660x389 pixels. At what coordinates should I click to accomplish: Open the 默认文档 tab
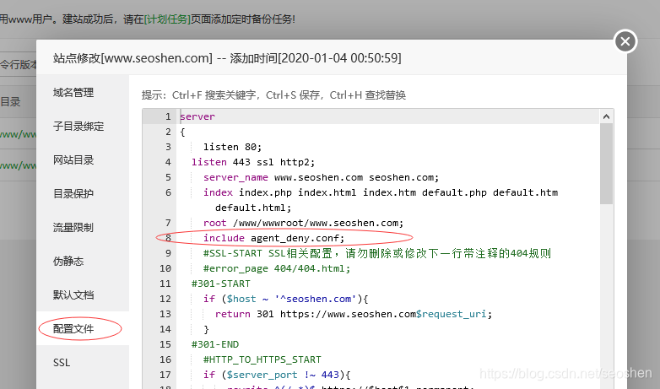pos(73,294)
